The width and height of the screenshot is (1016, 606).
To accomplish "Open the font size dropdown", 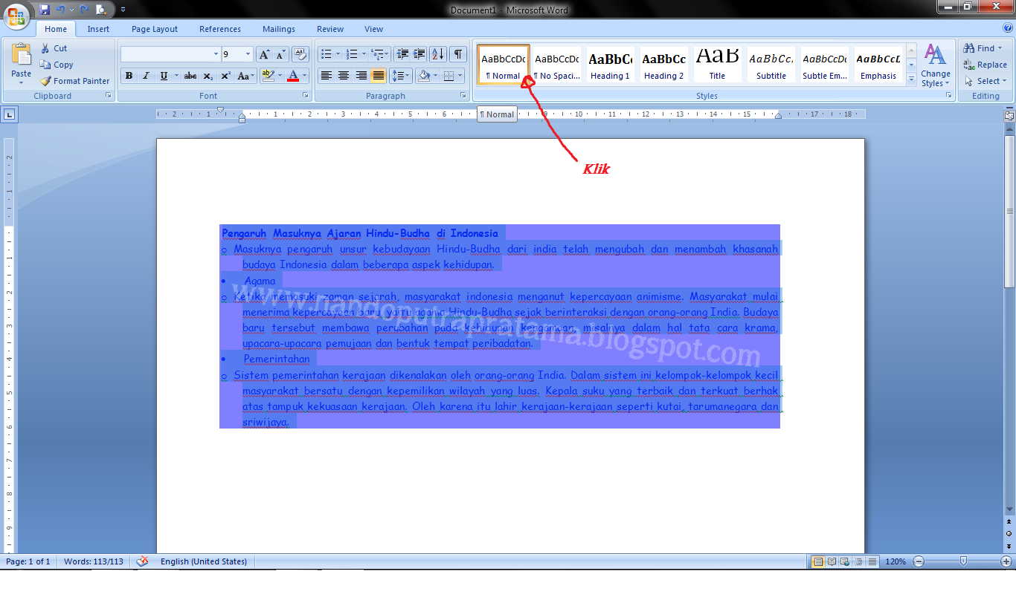I will tap(248, 54).
